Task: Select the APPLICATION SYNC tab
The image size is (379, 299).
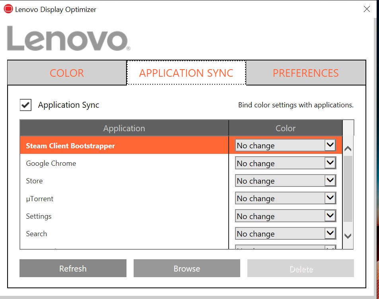Action: pyautogui.click(x=186, y=73)
